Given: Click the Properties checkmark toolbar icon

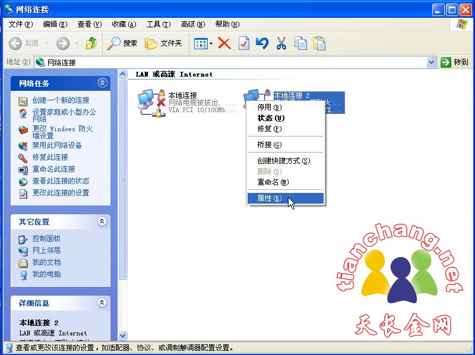Looking at the screenshot, I should point(244,43).
